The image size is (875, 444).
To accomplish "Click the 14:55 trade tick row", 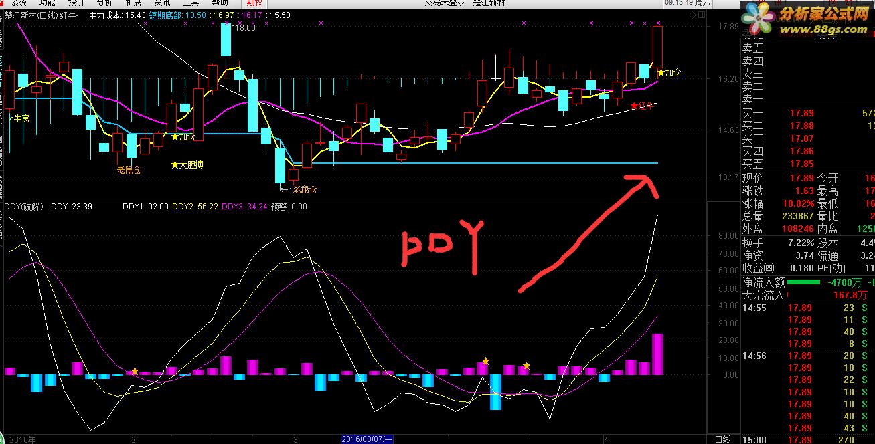I will point(807,308).
